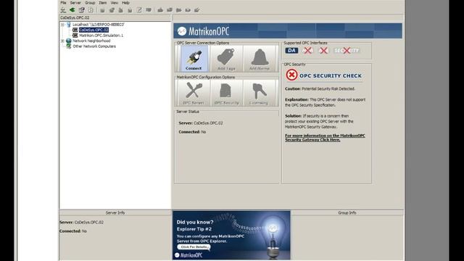
Task: Click the Group Info panel header
Action: (347, 212)
